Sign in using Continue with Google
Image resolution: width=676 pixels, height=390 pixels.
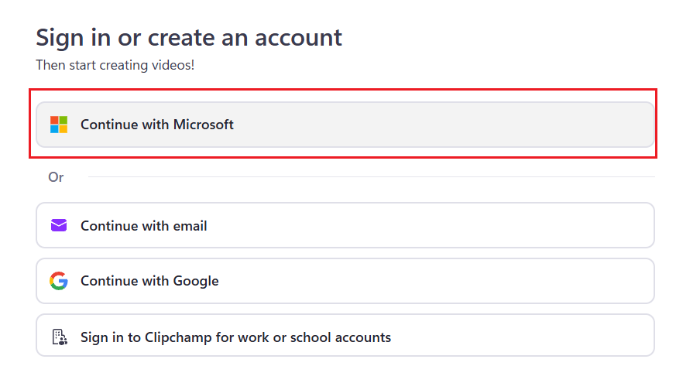(x=345, y=281)
